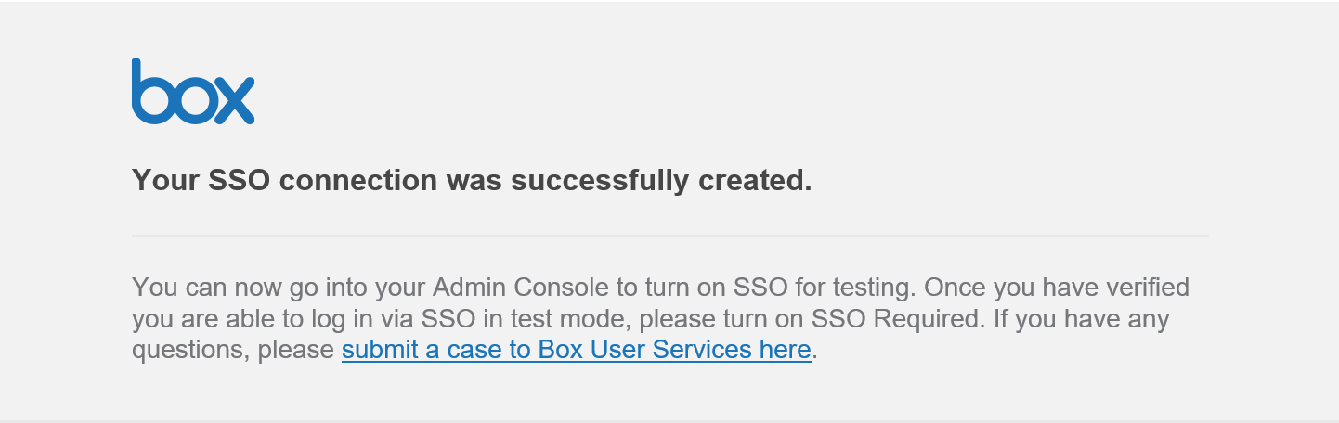Click the horizontal divider line below the heading
The height and width of the screenshot is (423, 1339).
pyautogui.click(x=669, y=236)
